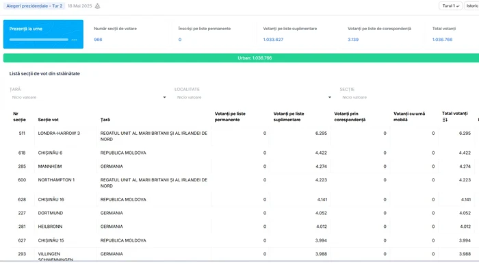Expand the LOCALITATE dropdown arrow

click(x=330, y=97)
